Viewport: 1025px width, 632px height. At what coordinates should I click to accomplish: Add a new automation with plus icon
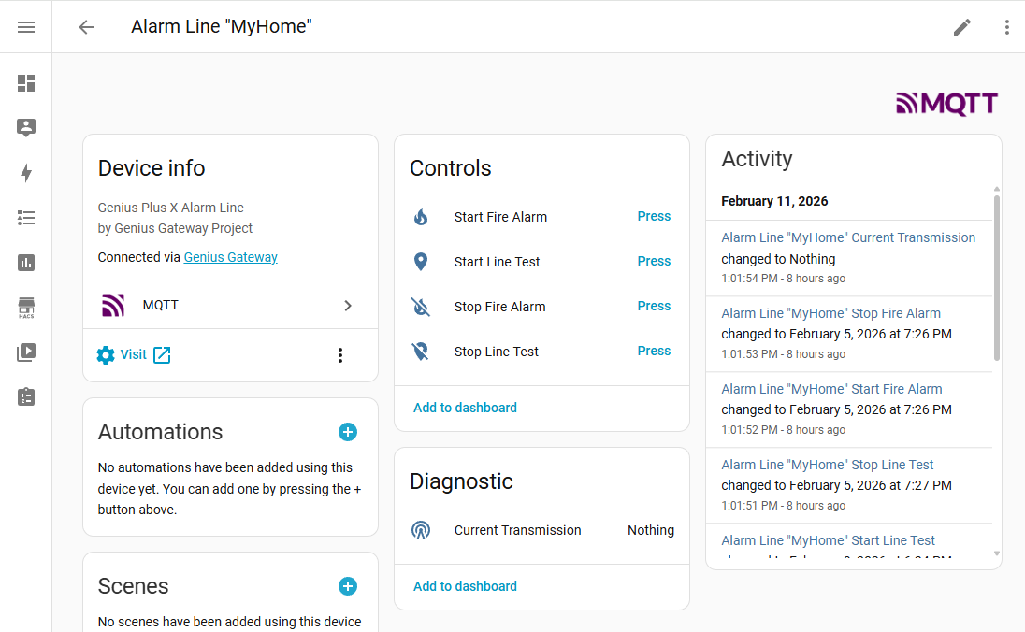coord(347,432)
